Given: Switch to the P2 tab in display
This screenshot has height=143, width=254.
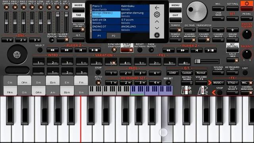Looking at the screenshot, I should (114, 36).
